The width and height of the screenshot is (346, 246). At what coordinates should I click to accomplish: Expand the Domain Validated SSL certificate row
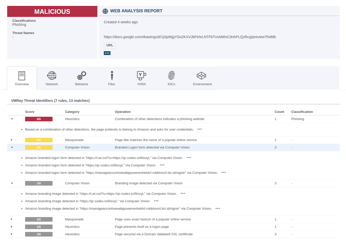tap(12, 234)
